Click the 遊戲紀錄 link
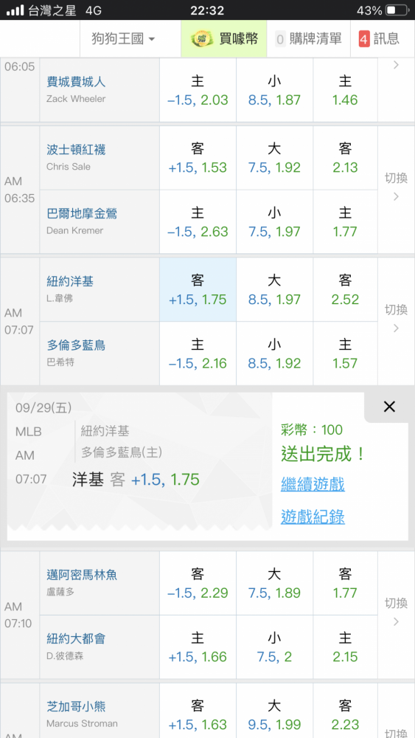This screenshot has height=738, width=415. [313, 517]
